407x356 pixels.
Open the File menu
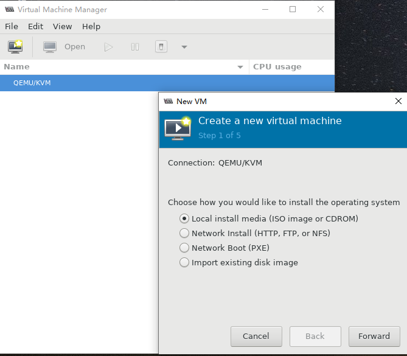tap(12, 27)
